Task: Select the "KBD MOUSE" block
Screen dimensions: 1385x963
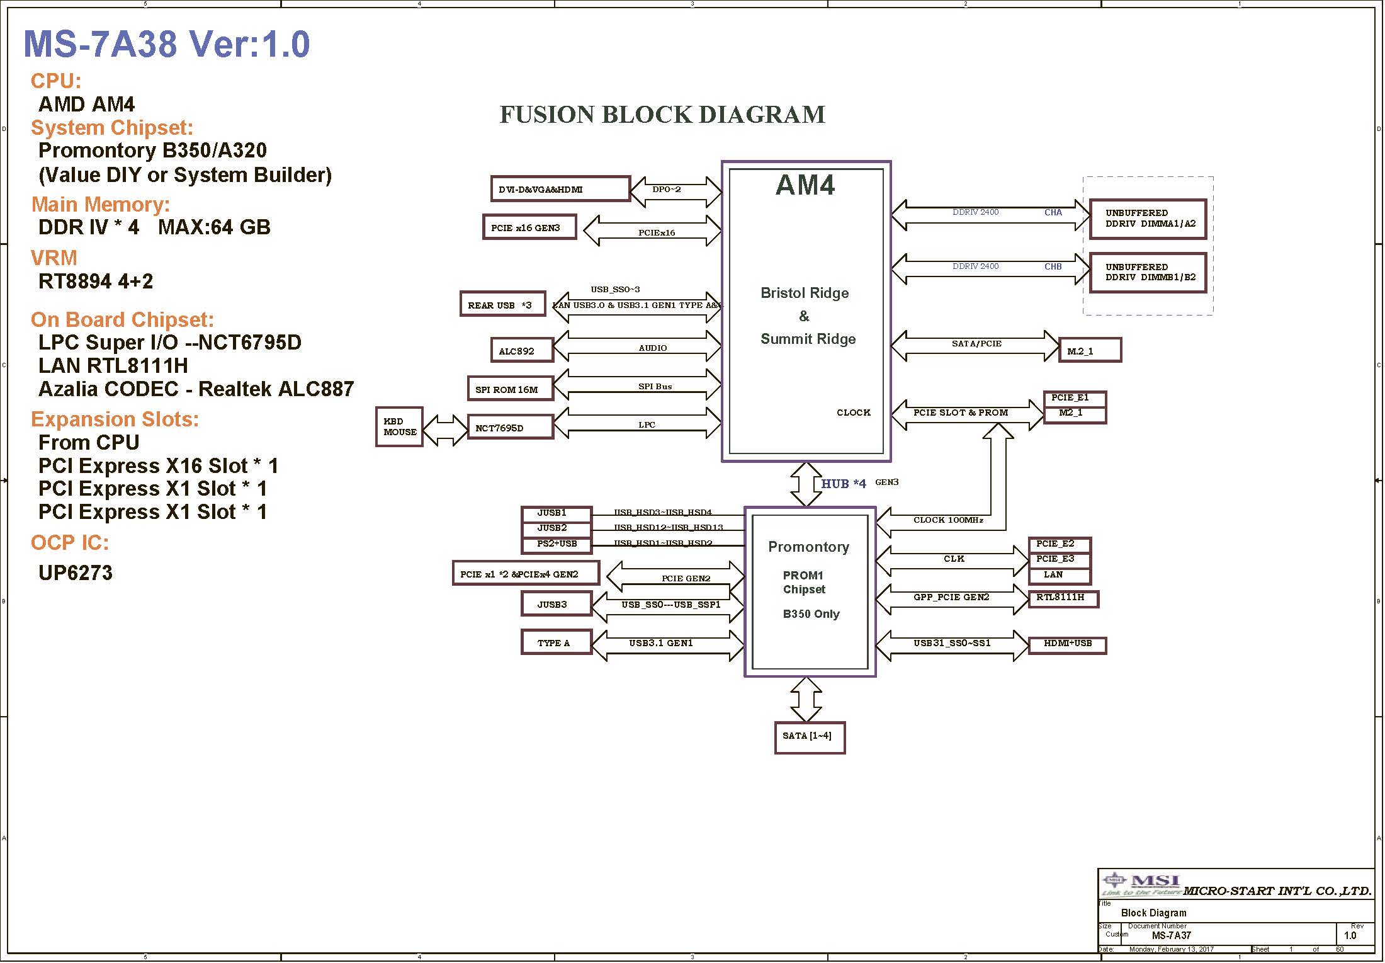Action: pyautogui.click(x=399, y=427)
